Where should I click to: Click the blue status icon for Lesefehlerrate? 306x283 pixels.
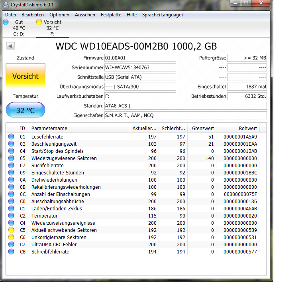tap(11, 137)
